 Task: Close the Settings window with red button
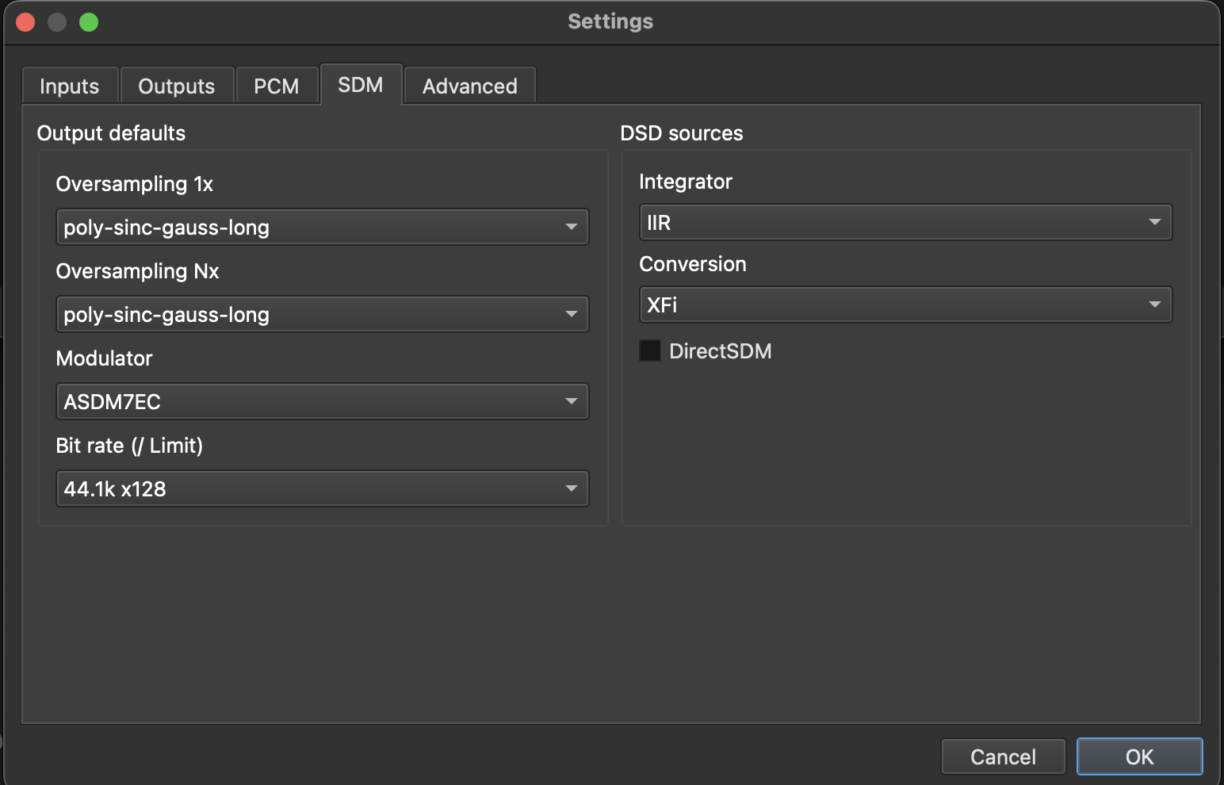[25, 22]
